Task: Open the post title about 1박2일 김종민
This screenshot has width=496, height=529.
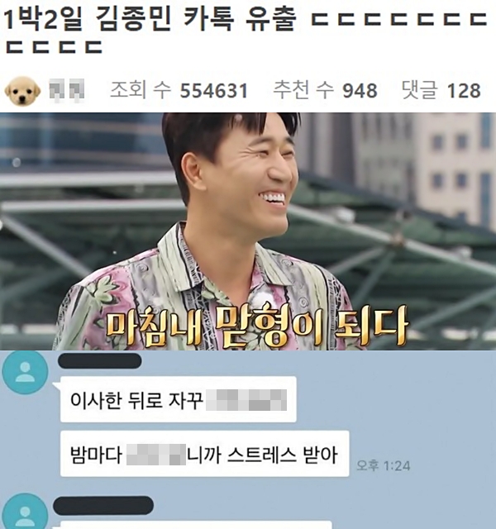Action: pyautogui.click(x=246, y=30)
